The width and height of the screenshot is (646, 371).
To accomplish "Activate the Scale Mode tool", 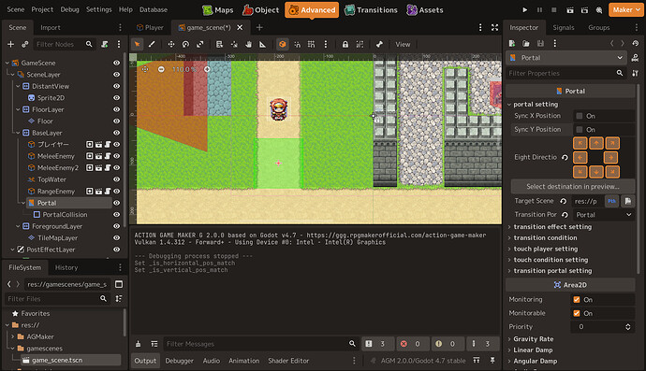I will pyautogui.click(x=199, y=45).
